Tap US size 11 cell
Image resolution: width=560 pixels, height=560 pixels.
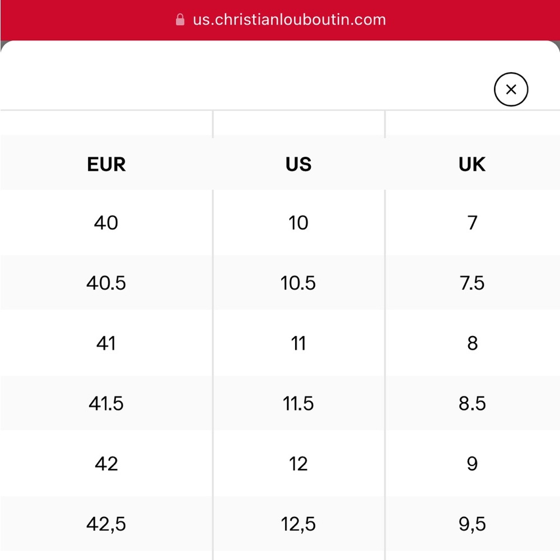(298, 343)
